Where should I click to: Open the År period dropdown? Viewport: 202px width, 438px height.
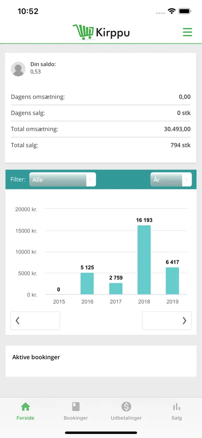point(171,179)
